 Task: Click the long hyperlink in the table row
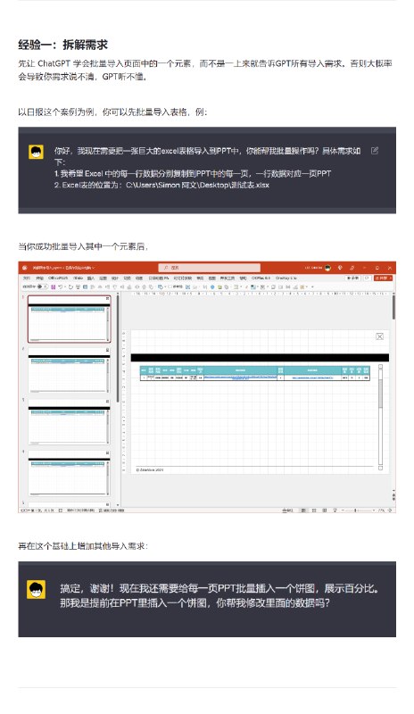(x=240, y=378)
